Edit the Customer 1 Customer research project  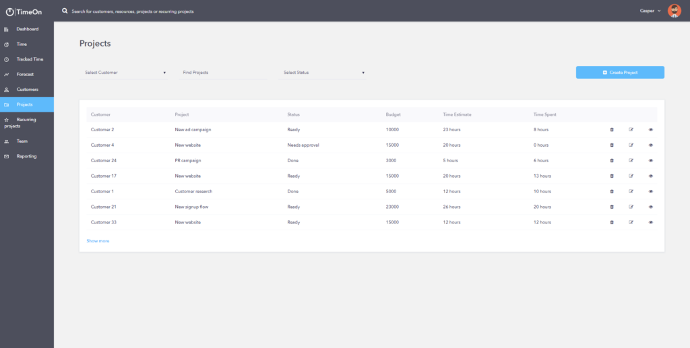(x=631, y=191)
